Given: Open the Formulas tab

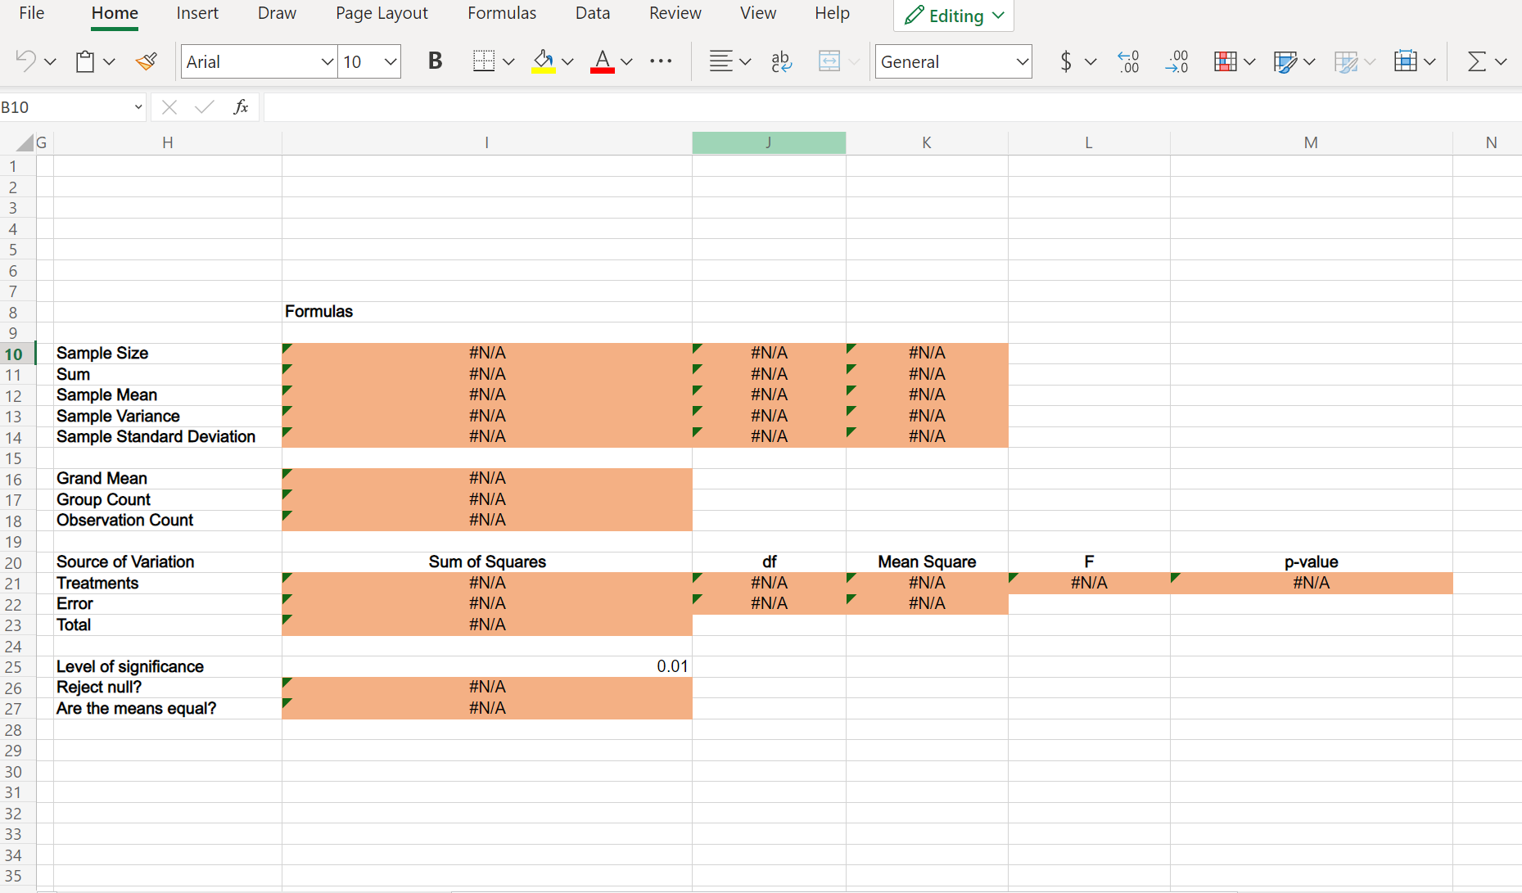Looking at the screenshot, I should pyautogui.click(x=502, y=13).
